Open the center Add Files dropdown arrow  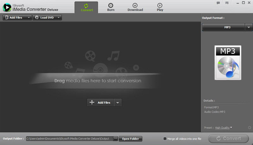point(118,102)
